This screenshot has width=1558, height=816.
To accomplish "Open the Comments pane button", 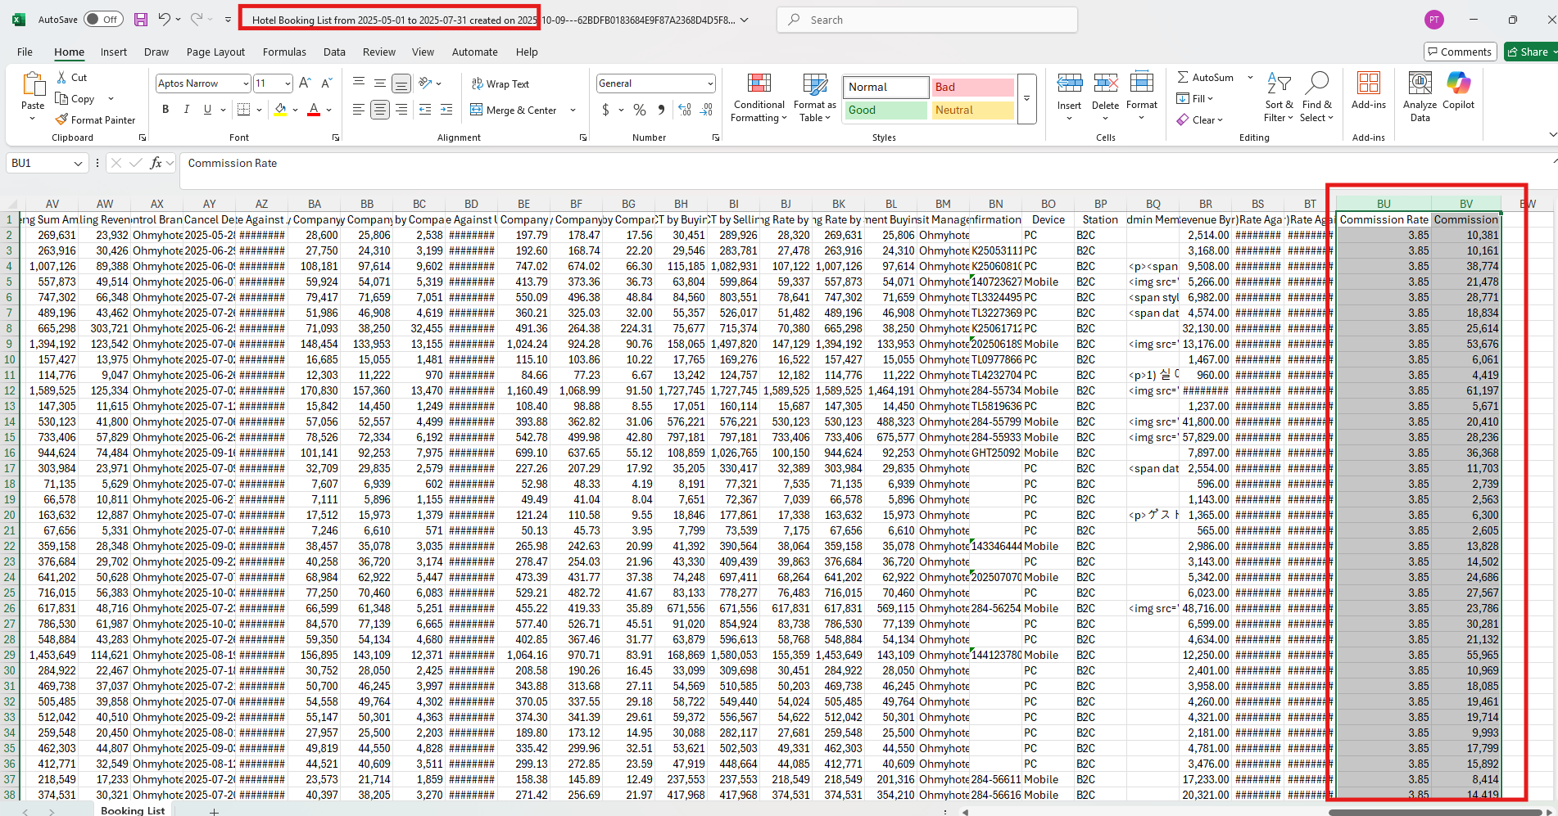I will [x=1460, y=52].
